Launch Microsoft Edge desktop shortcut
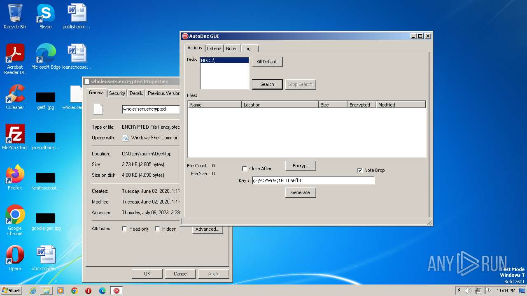The image size is (527, 296). click(x=46, y=57)
